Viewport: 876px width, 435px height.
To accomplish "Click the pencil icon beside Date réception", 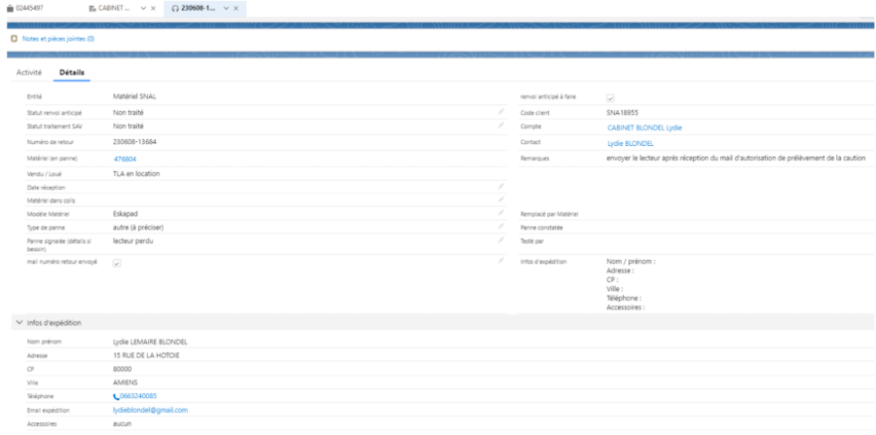I will [x=501, y=186].
